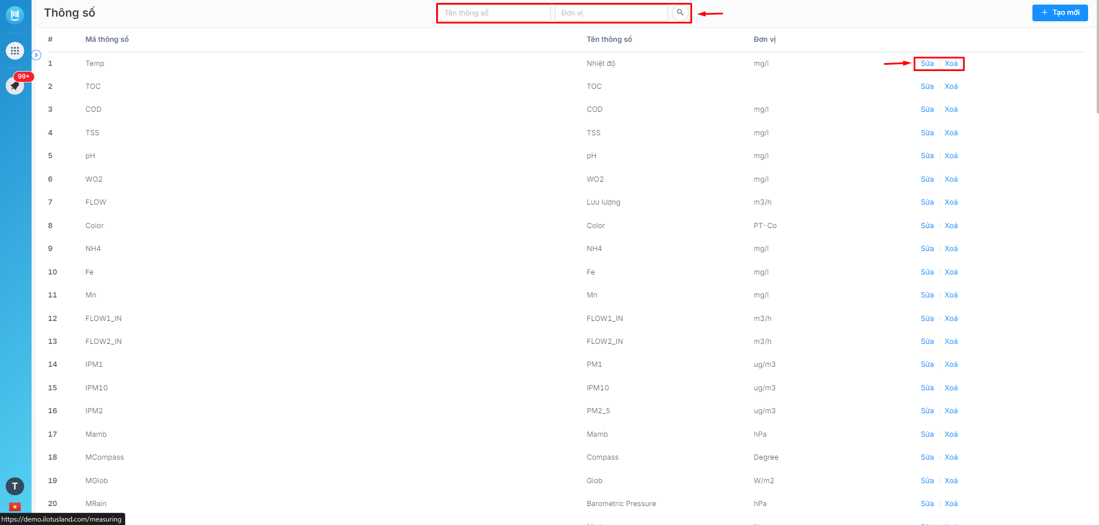The image size is (1099, 525).
Task: Click Xoá for MCompass row
Action: [951, 457]
